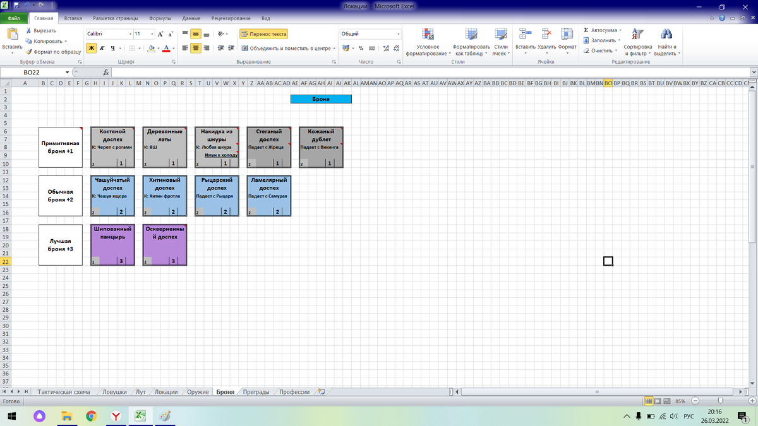Toggle bold (Ж) formatting
Viewport: 758px width, 426px height.
(x=92, y=48)
